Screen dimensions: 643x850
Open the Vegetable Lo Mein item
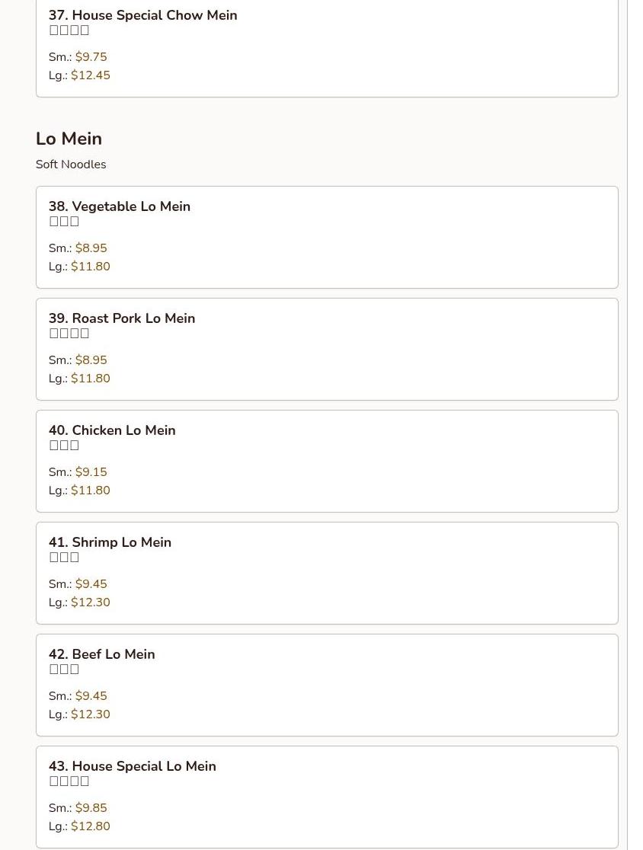click(x=120, y=206)
